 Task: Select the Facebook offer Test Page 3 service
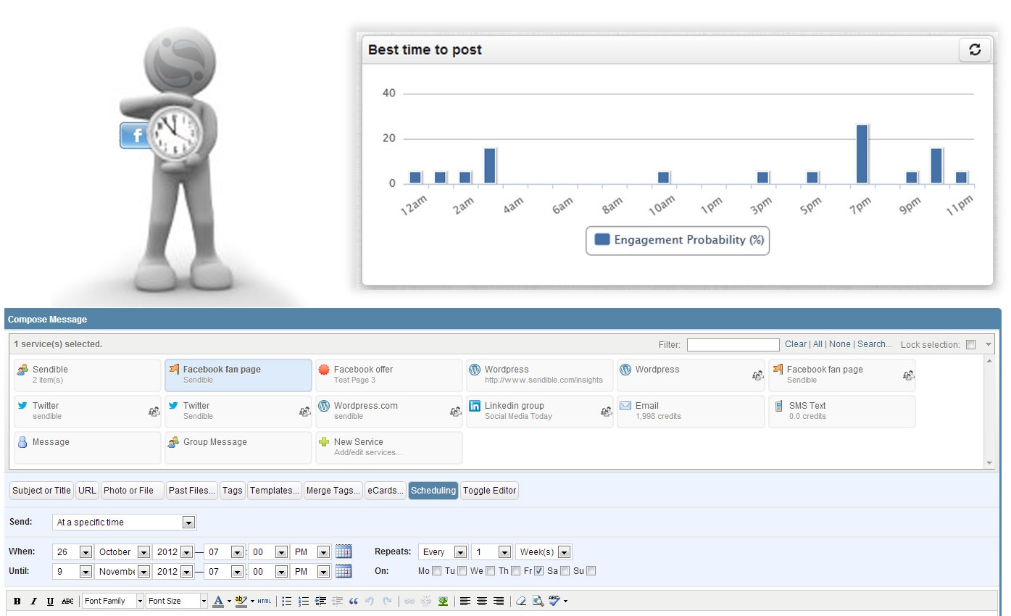pos(389,375)
